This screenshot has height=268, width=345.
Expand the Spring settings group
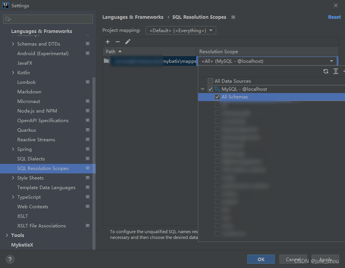(x=13, y=149)
